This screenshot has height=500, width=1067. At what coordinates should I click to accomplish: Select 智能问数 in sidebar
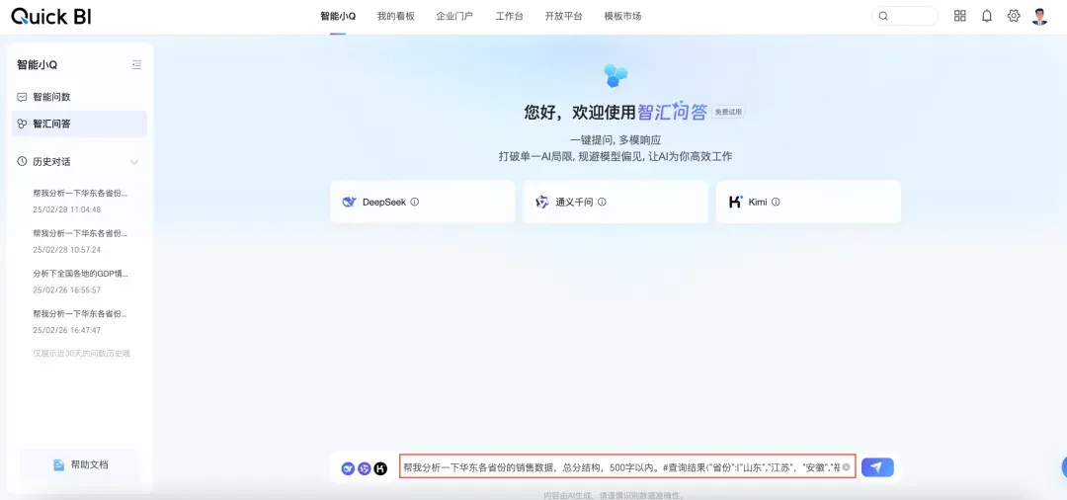(79, 97)
